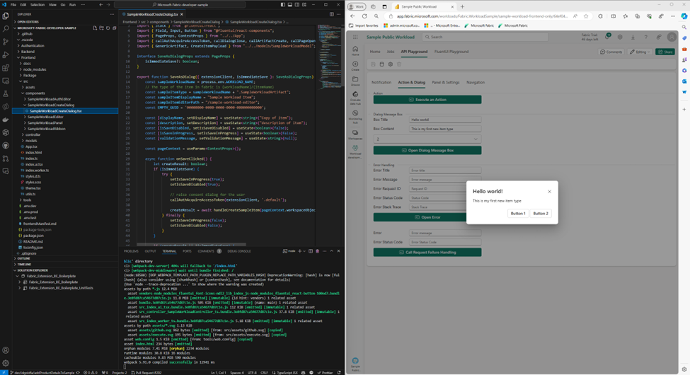The height and width of the screenshot is (375, 690).
Task: Expand the Backend folder
Action: [x=28, y=52]
